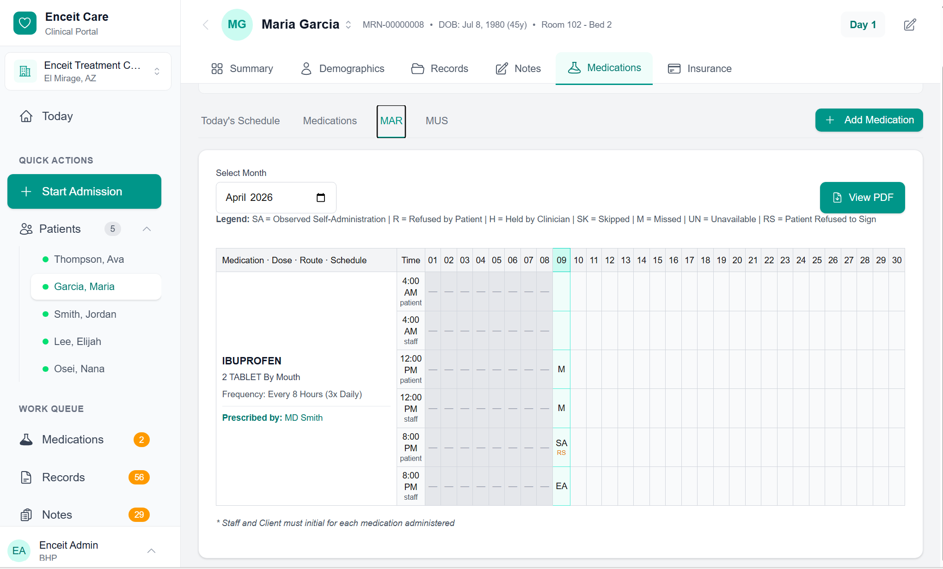
Task: Click the Notes queue badge 29
Action: [139, 515]
